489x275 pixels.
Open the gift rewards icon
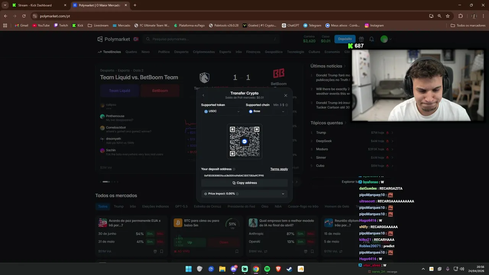361,39
